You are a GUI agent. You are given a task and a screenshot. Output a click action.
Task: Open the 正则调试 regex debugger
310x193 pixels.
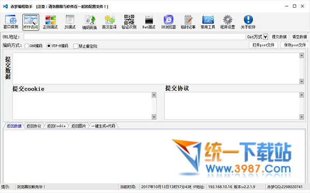tap(50, 22)
